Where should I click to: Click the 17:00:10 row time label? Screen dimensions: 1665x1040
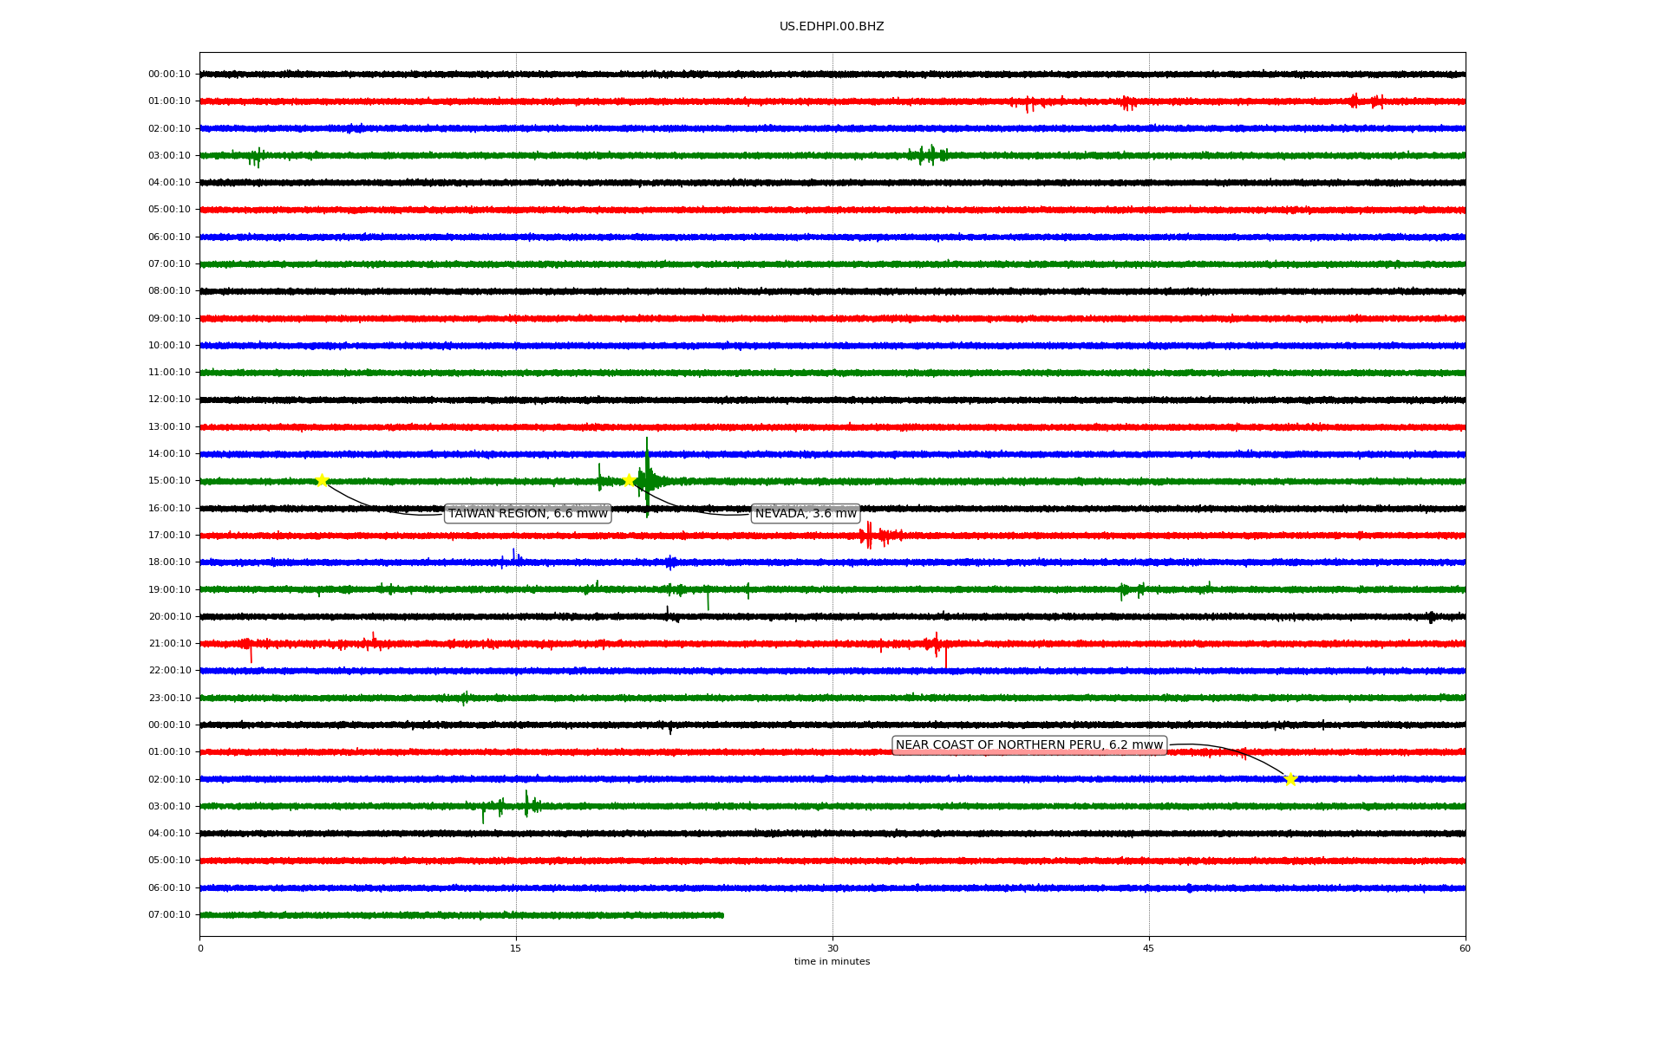point(169,536)
